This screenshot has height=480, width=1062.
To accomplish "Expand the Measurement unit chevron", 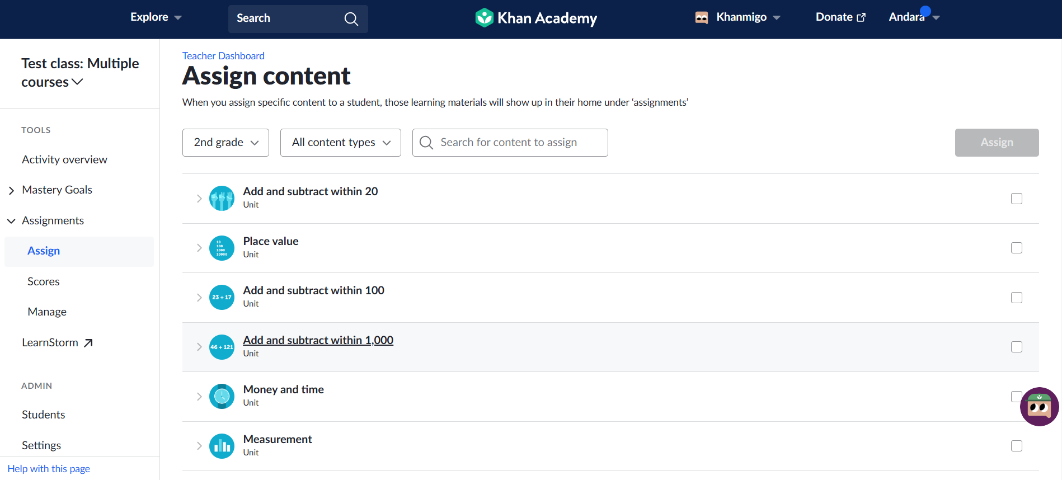I will 199,446.
